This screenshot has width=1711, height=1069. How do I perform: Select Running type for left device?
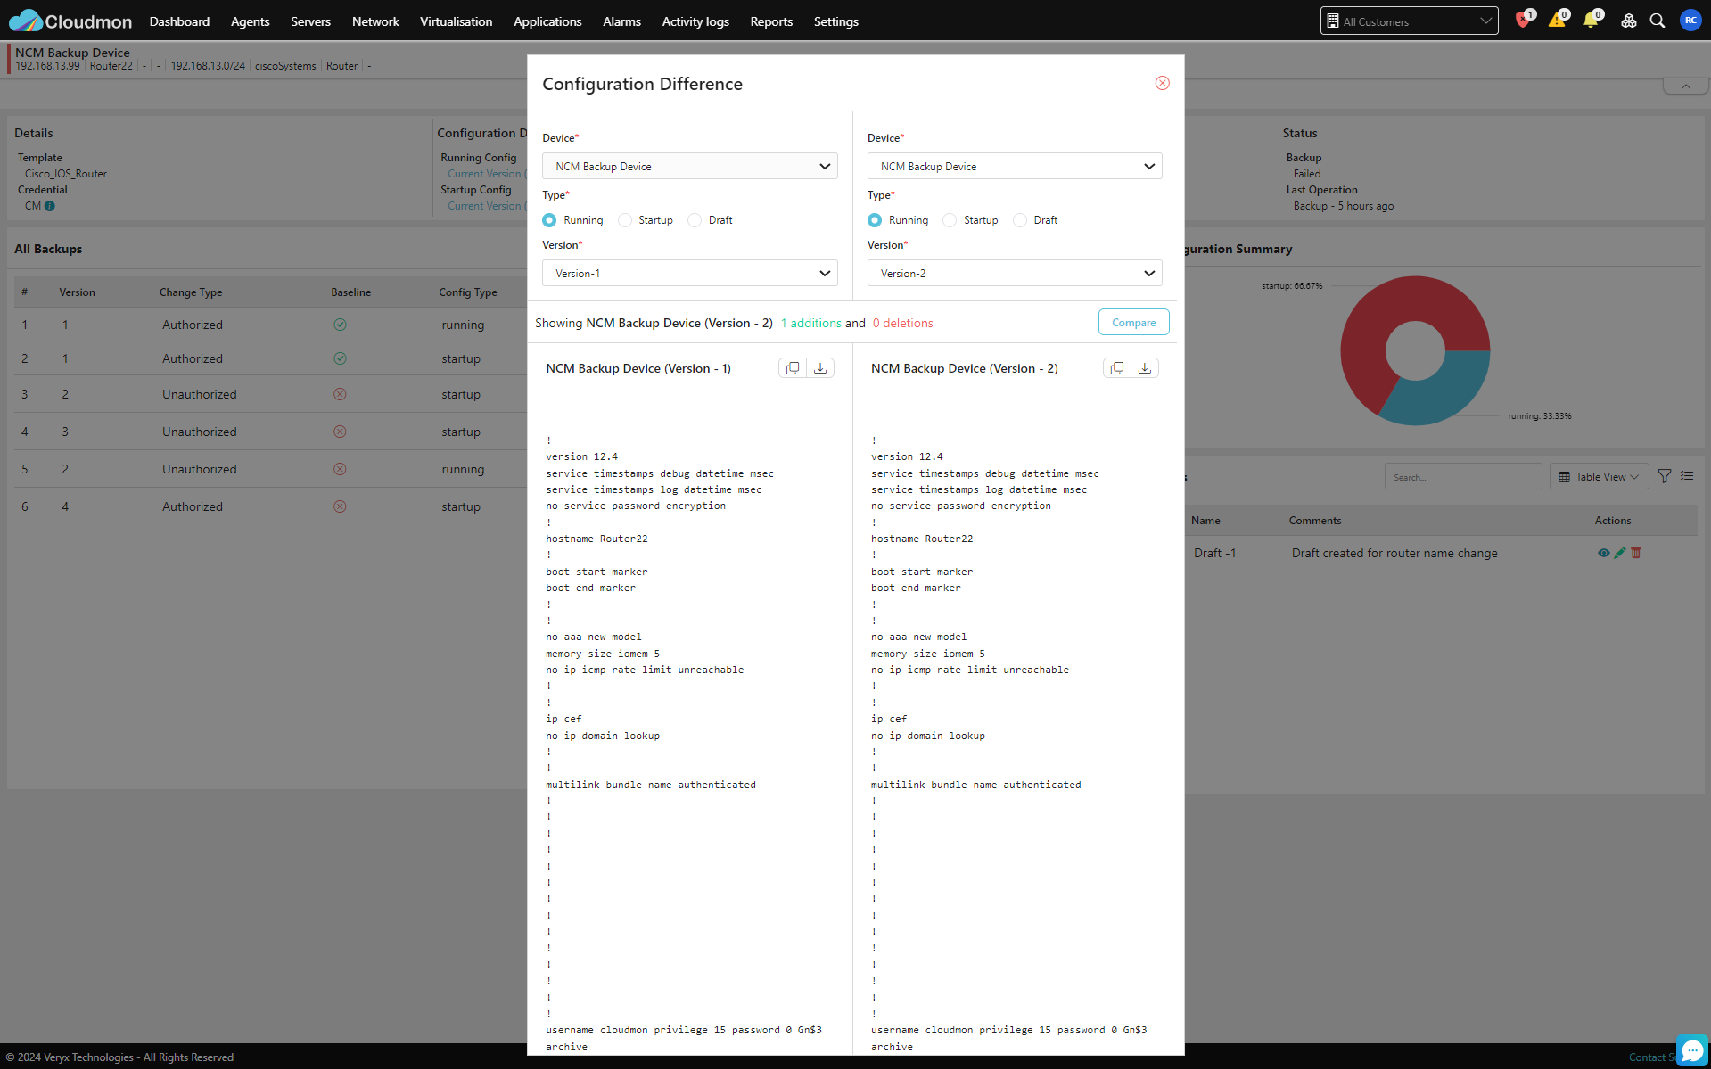click(549, 220)
